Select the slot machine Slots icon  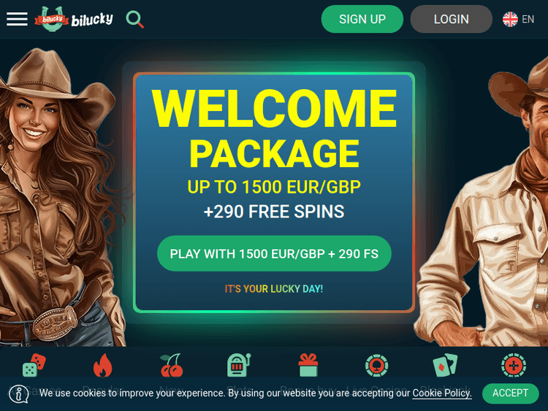click(x=240, y=365)
